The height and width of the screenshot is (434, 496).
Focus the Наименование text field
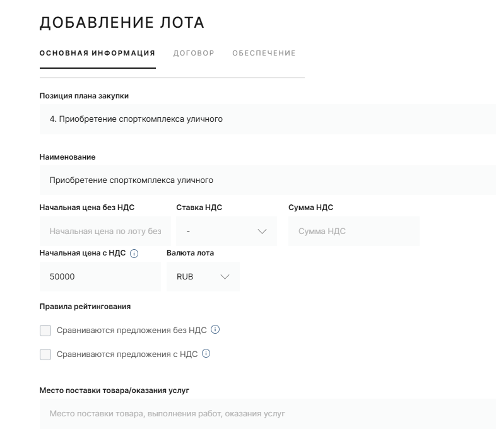click(268, 180)
